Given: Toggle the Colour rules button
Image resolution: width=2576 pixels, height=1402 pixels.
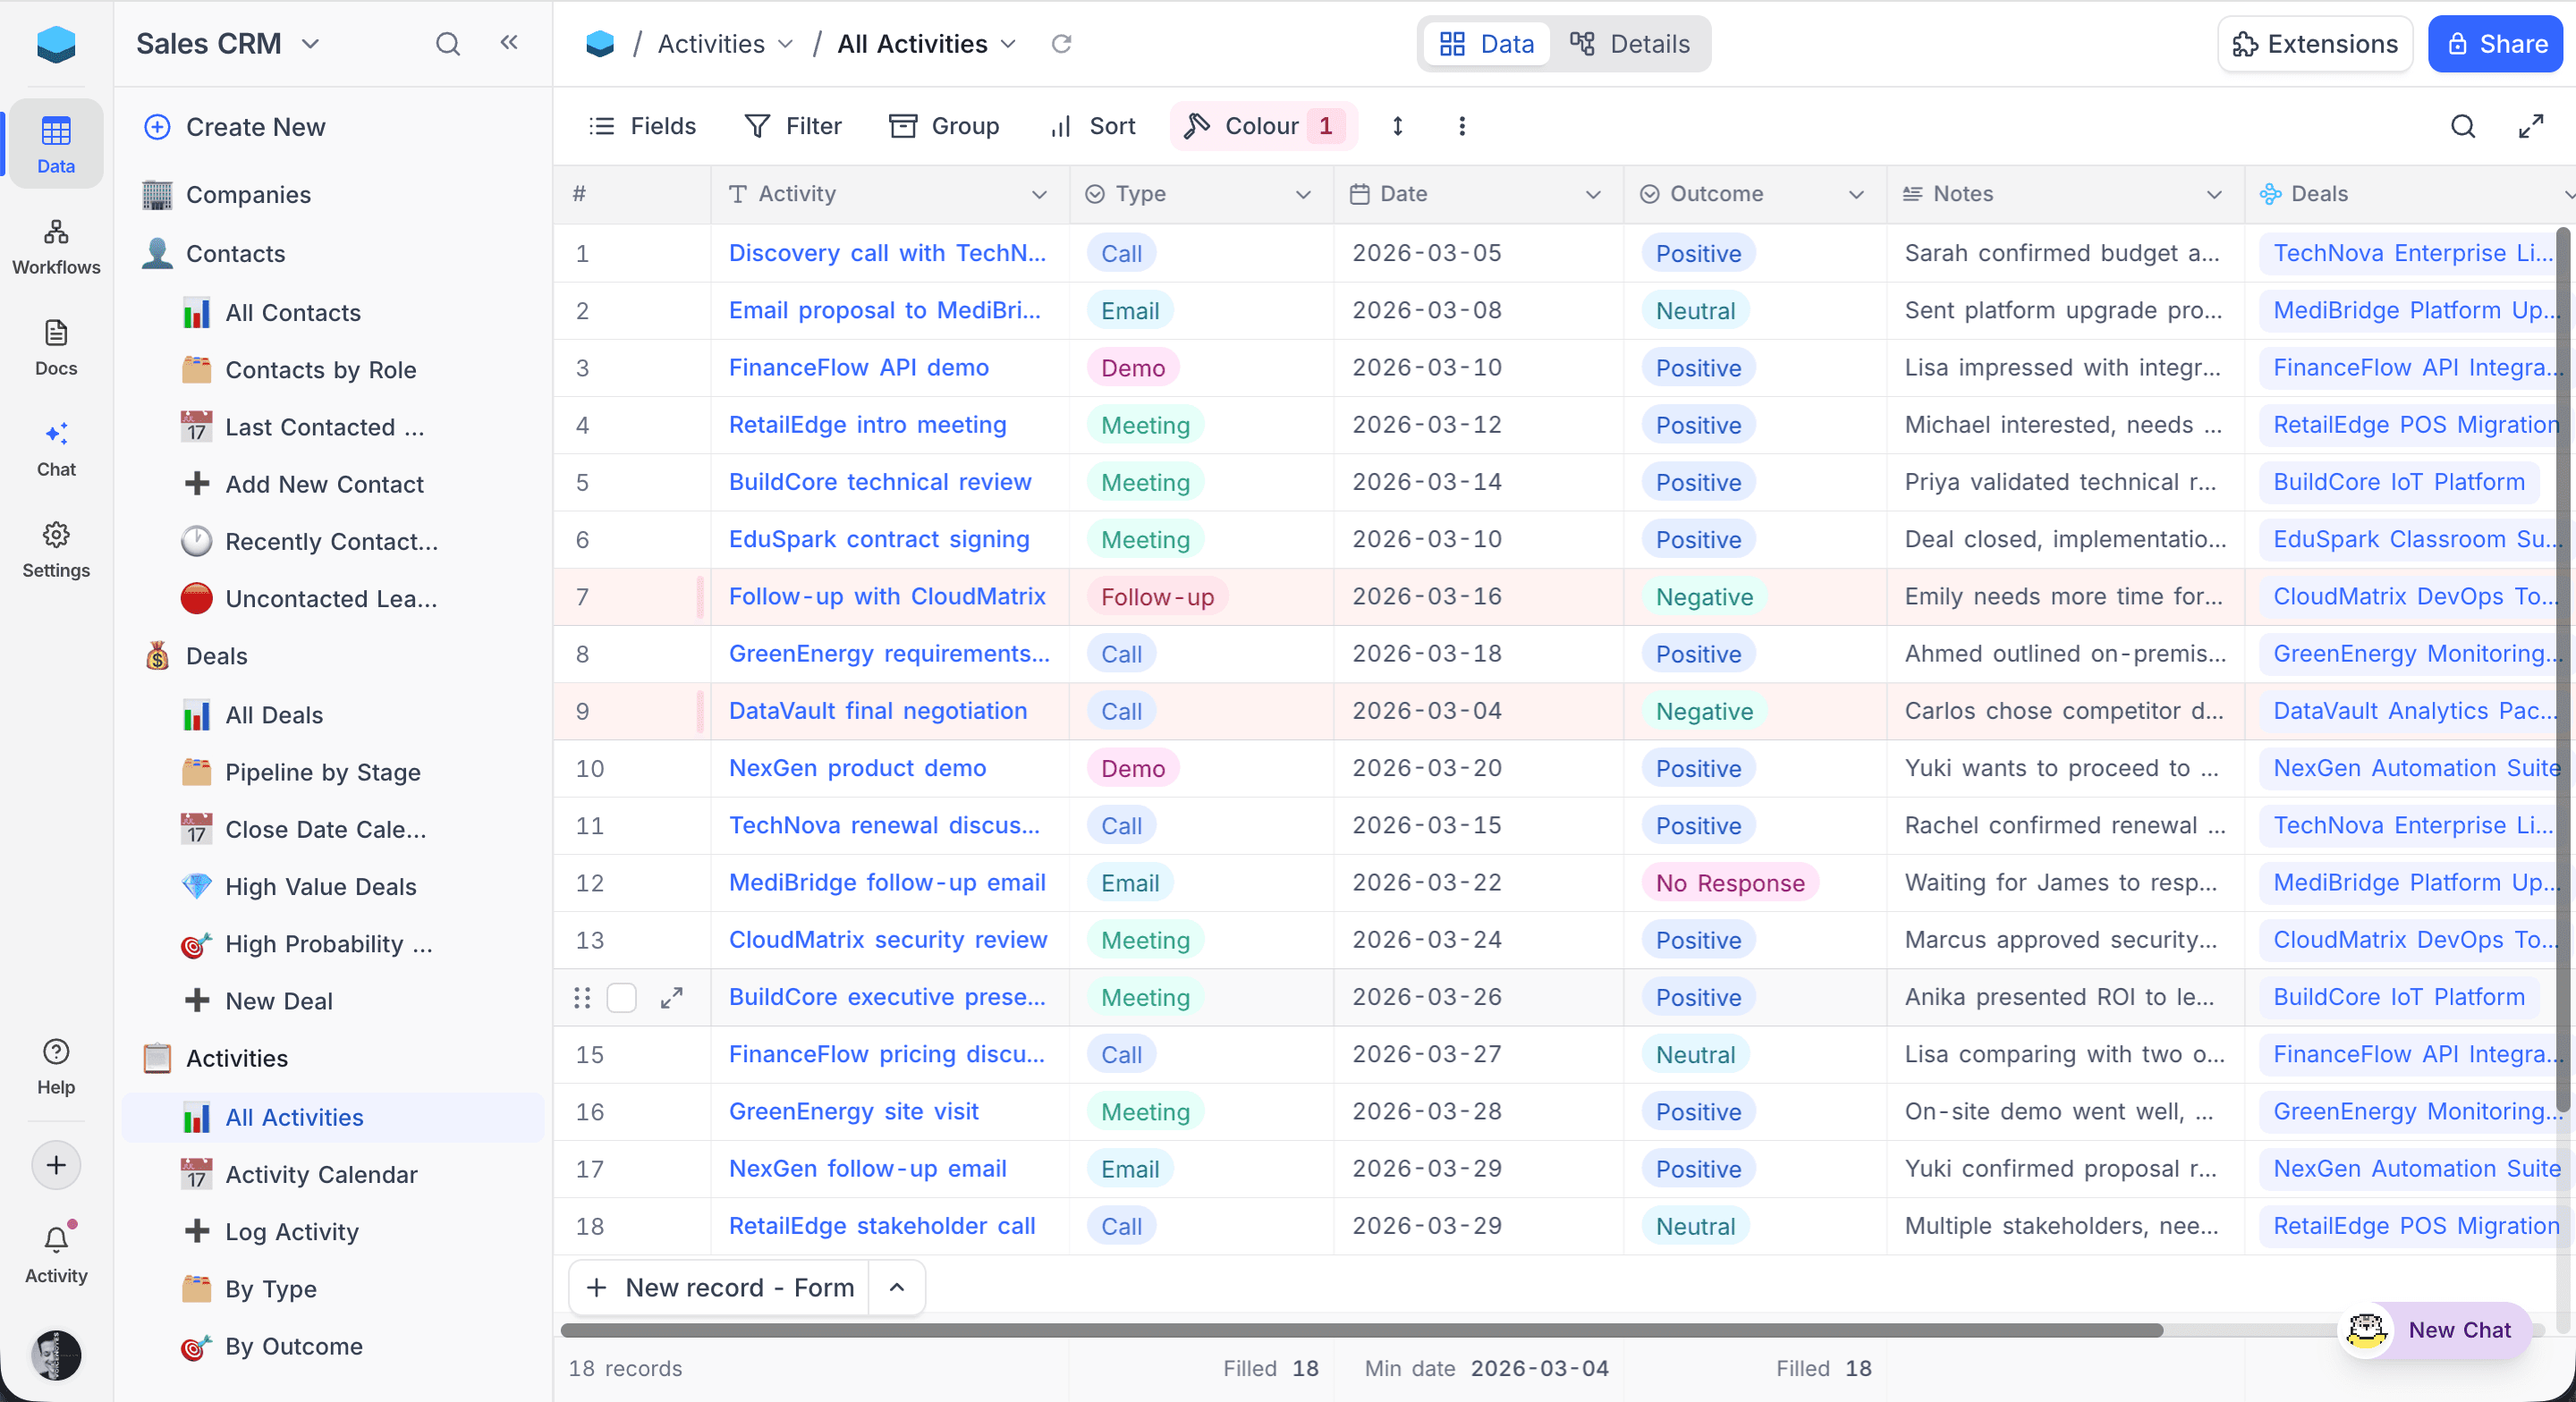Looking at the screenshot, I should coord(1262,126).
